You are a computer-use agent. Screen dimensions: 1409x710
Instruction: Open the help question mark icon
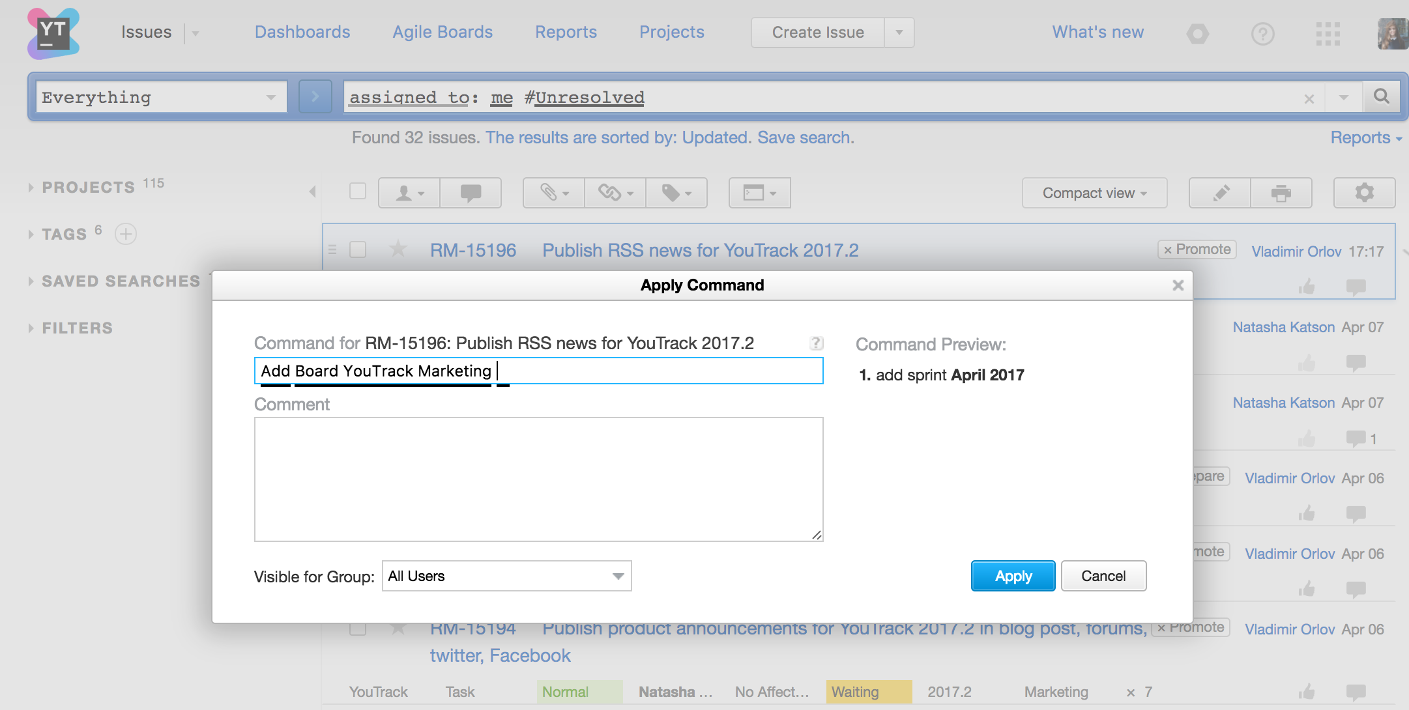[x=1263, y=33]
